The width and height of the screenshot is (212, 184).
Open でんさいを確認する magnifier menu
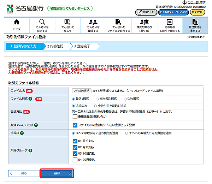pos(42,25)
